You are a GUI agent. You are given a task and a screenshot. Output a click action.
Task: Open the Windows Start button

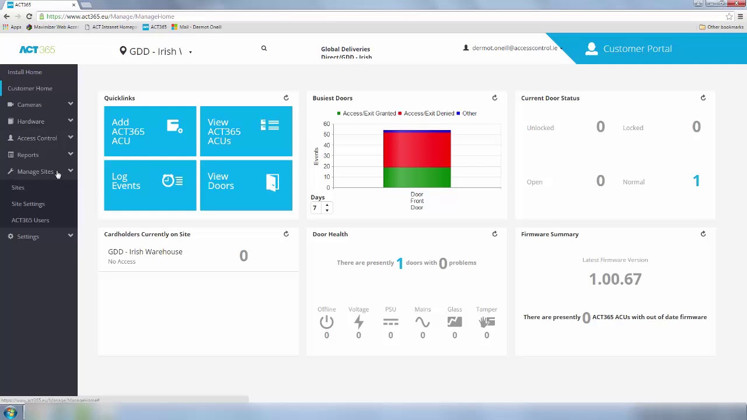(11, 413)
